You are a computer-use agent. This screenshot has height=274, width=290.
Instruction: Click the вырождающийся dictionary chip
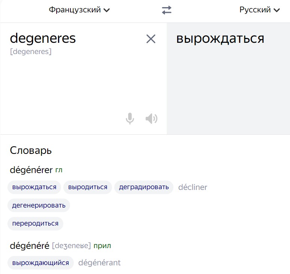(x=40, y=263)
